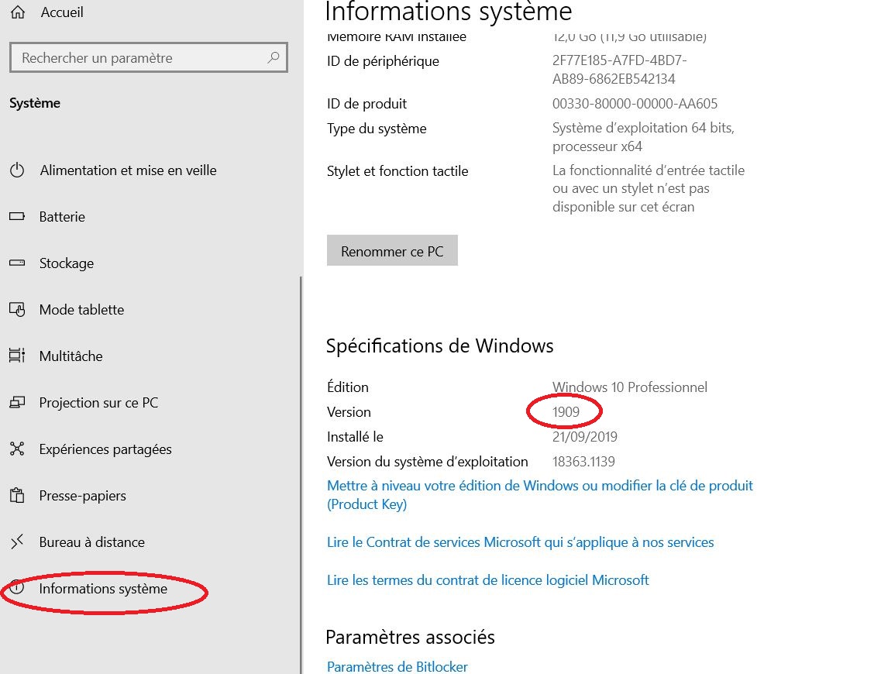Viewport: 881px width, 674px height.
Task: Open the Accueil home page
Action: point(62,12)
